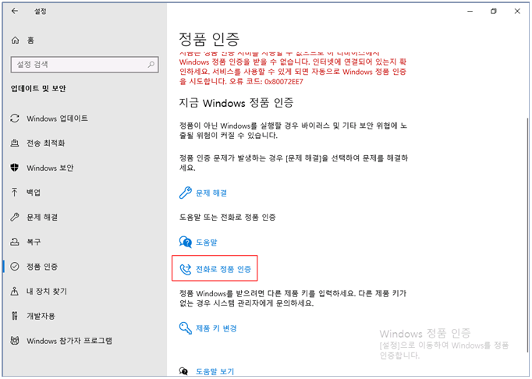Viewport: 532px width, 379px height.
Task: Click the 복구 recovery icon
Action: (15, 242)
